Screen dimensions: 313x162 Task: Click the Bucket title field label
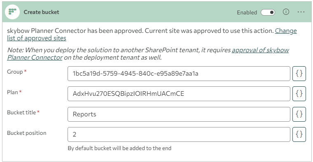coord(21,112)
